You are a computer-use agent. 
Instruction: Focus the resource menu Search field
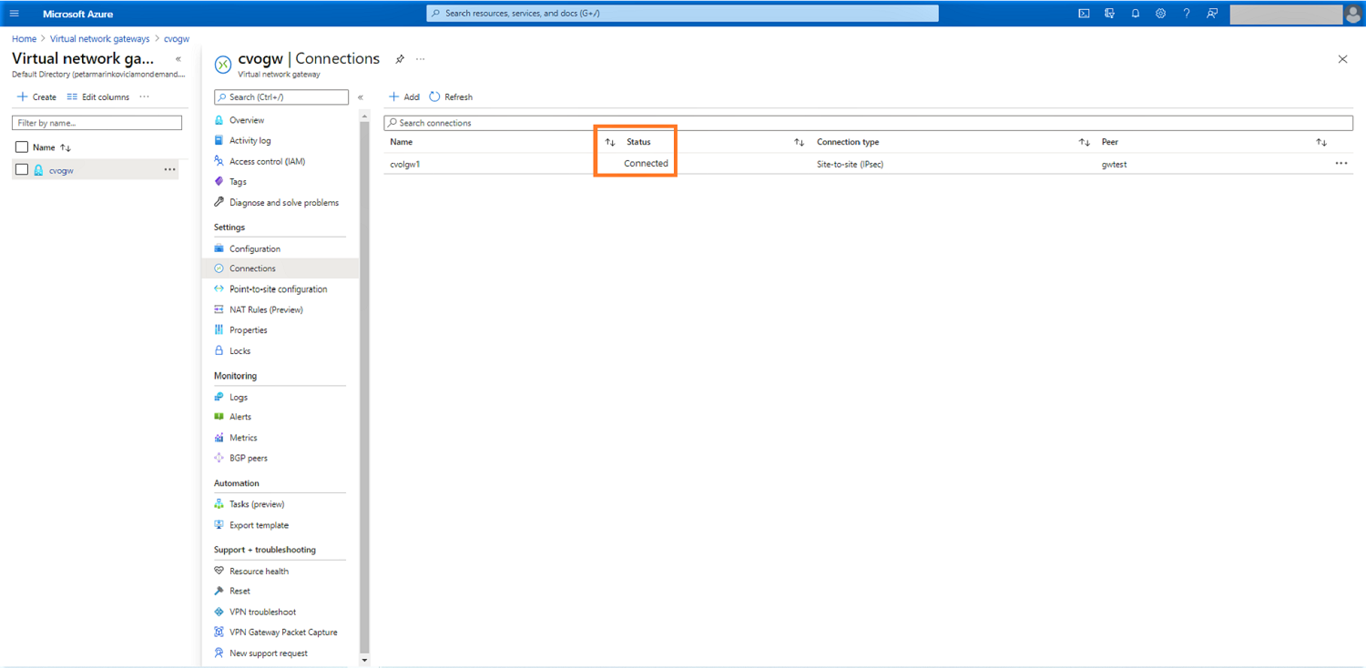click(281, 96)
